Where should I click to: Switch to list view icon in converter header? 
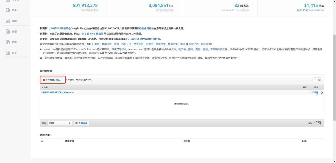point(315,80)
